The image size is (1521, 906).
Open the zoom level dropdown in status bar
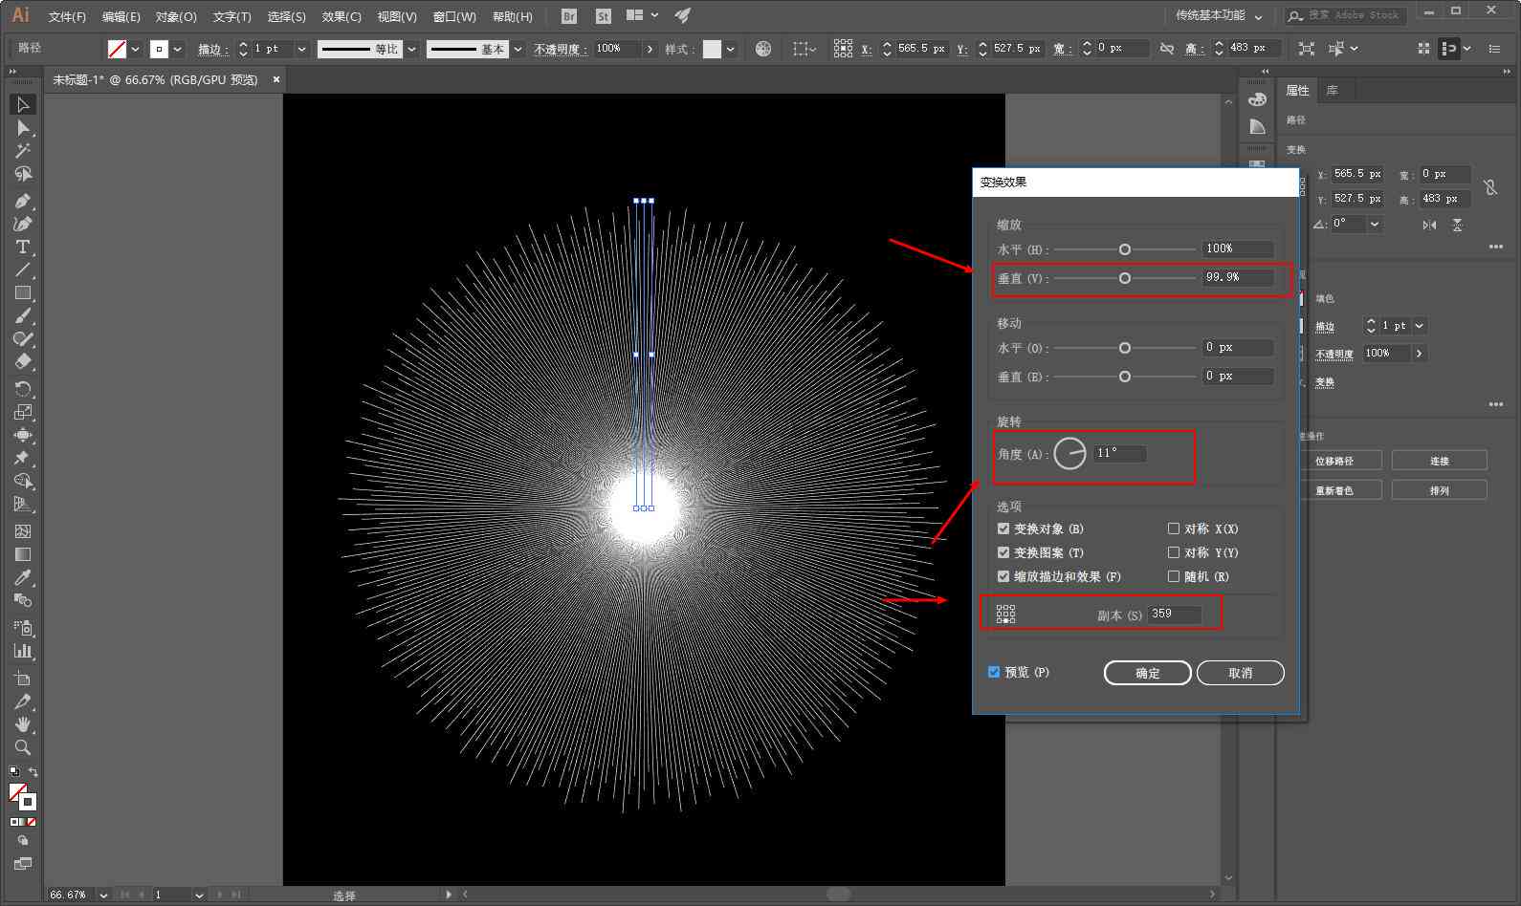point(103,895)
